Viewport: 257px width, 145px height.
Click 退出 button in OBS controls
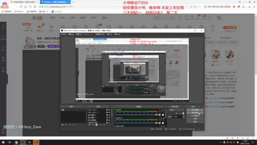click(x=195, y=122)
